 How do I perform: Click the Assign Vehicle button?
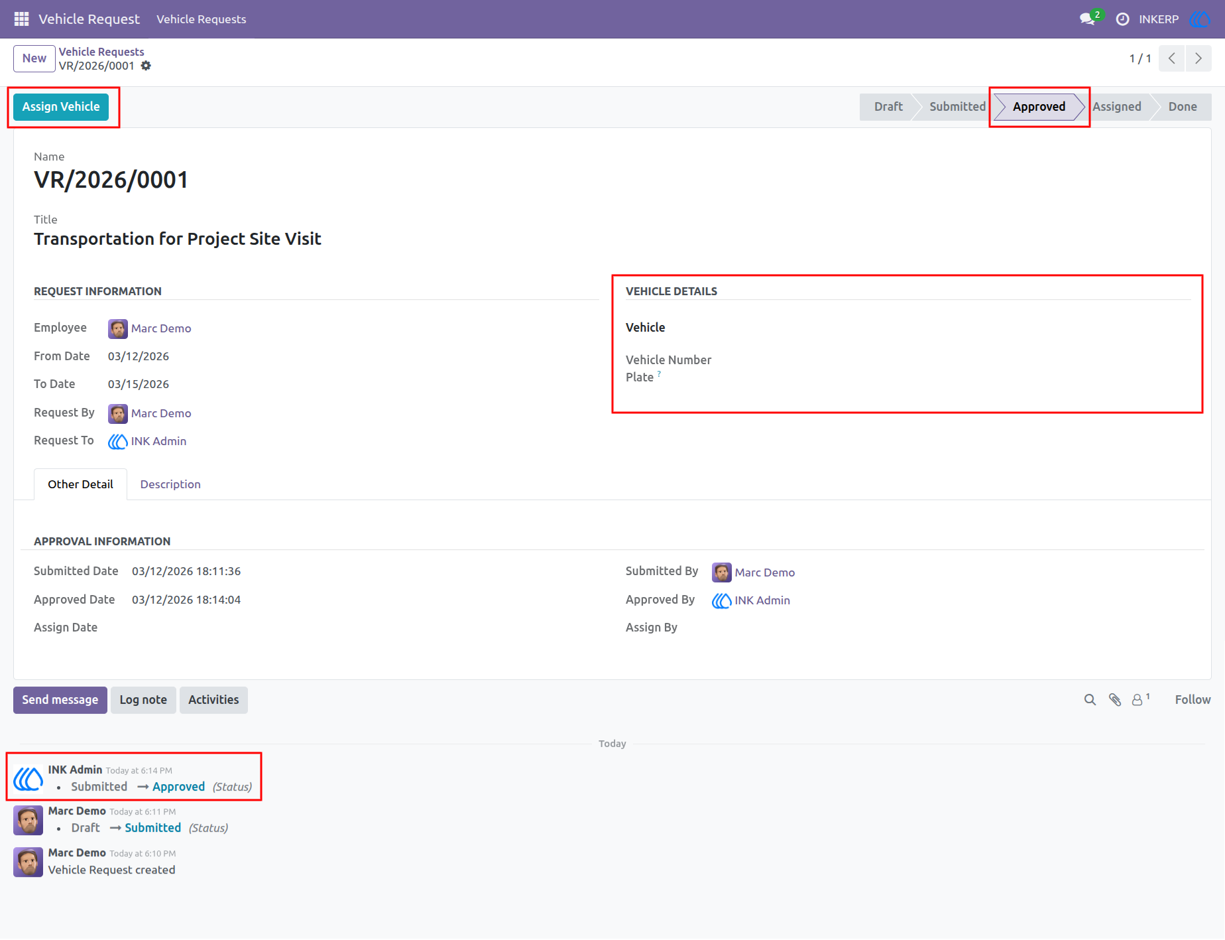[x=61, y=107]
